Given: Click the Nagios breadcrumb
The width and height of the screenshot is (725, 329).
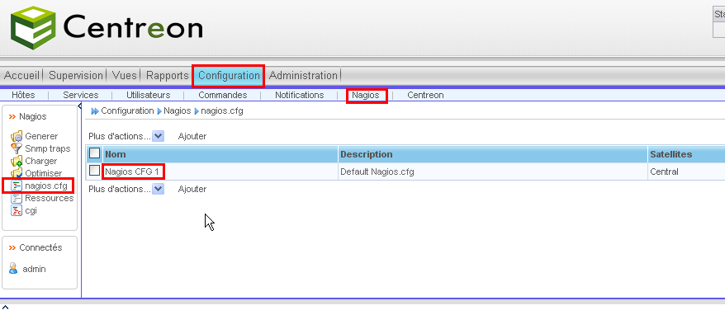Looking at the screenshot, I should [177, 110].
